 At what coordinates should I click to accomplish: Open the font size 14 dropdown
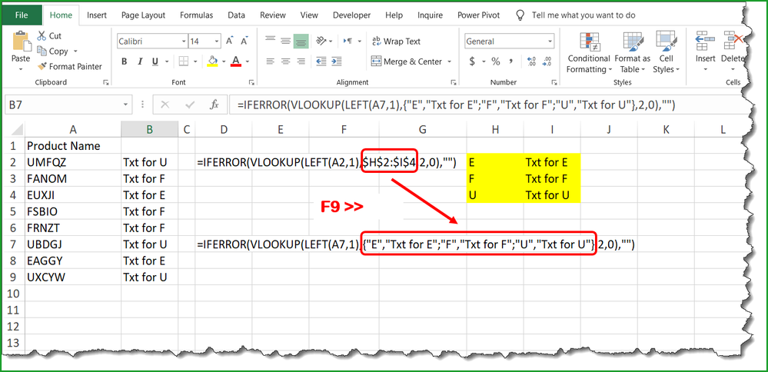(x=217, y=42)
